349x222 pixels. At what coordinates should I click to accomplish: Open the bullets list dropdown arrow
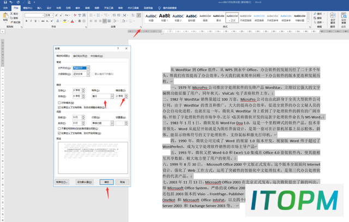point(94,15)
